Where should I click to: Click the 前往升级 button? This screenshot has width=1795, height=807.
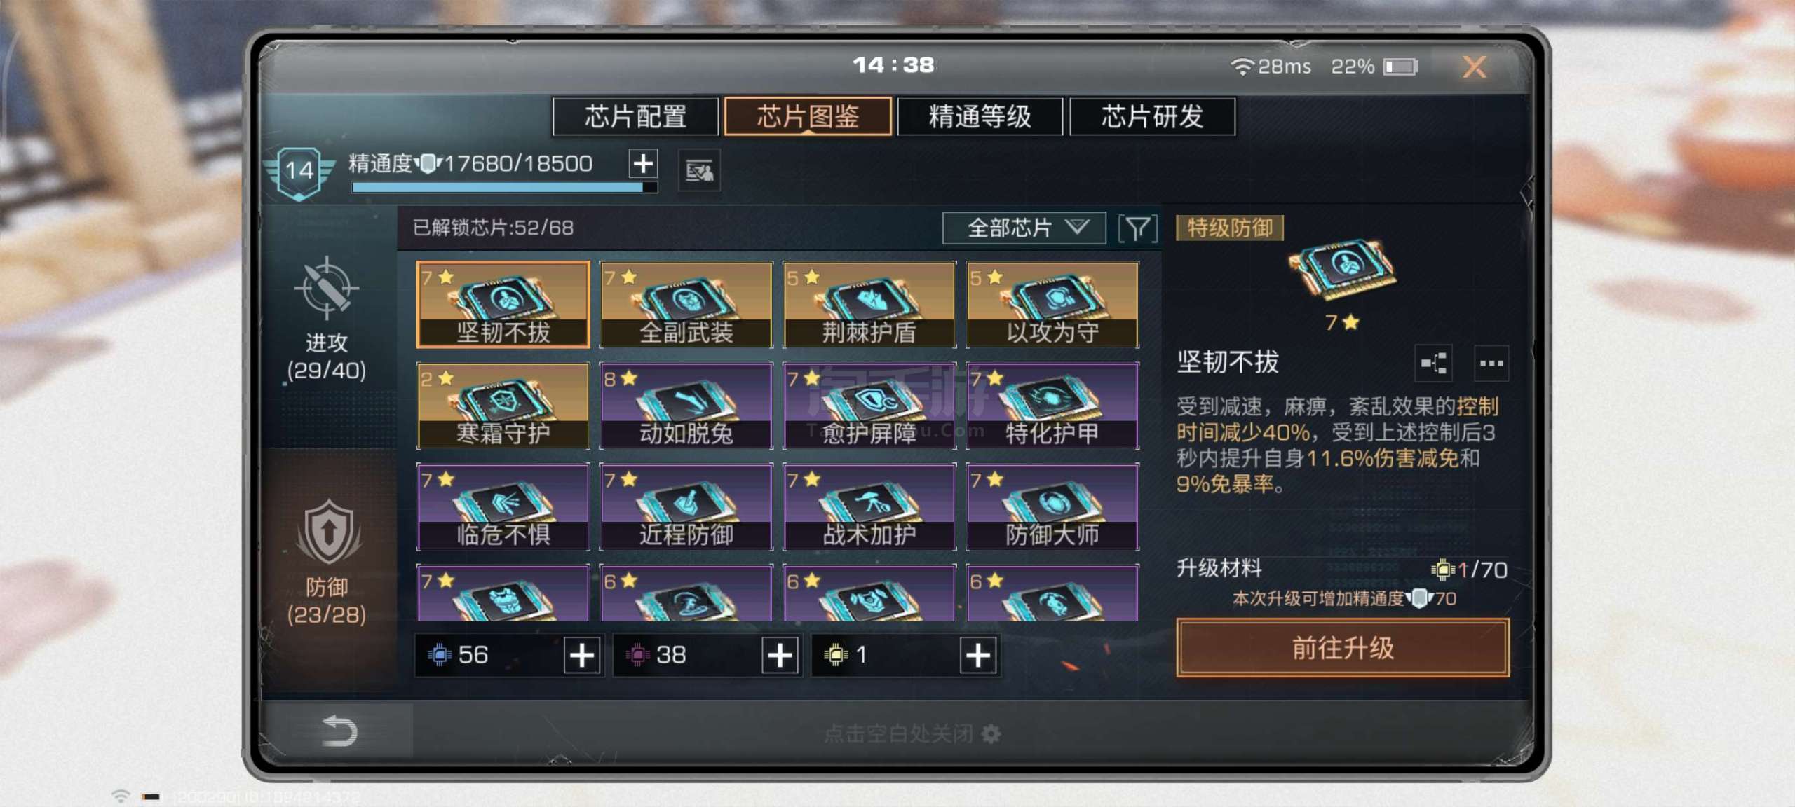1343,647
